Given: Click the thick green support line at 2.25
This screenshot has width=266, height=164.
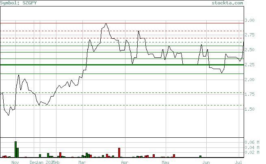Looking at the screenshot, I should (122, 65).
